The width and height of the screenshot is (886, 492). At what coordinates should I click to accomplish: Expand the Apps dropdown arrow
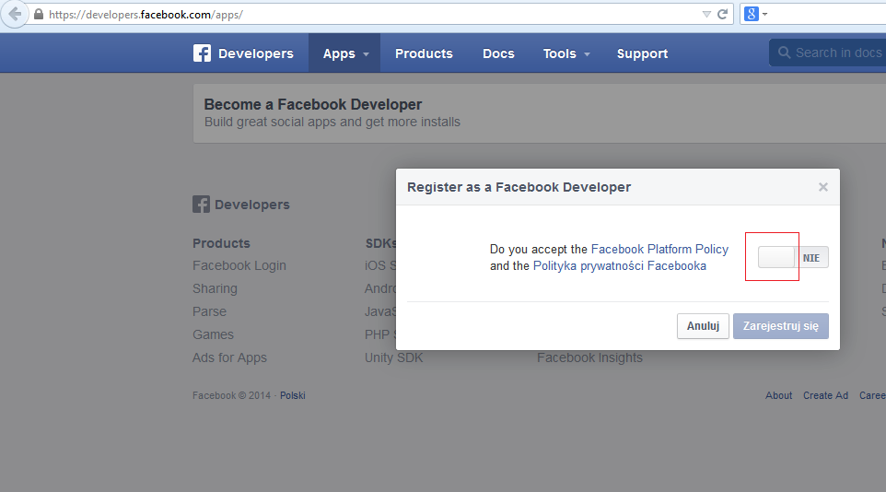[x=366, y=54]
